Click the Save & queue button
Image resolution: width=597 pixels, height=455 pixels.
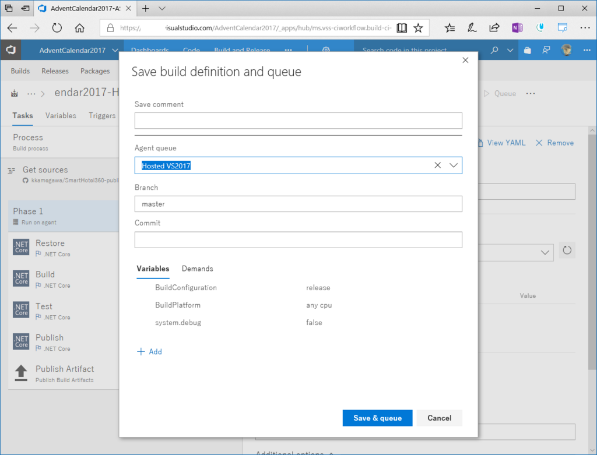pyautogui.click(x=377, y=418)
